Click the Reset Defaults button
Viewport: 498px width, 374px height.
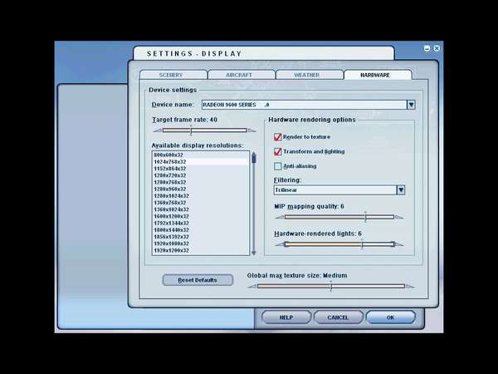click(x=198, y=280)
